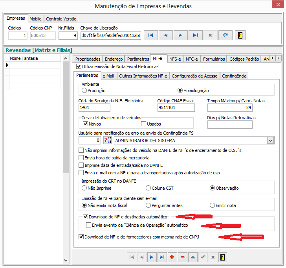Go to first Revenda record in bottom navigator
Screen dimensions: 286x268
coord(132,257)
